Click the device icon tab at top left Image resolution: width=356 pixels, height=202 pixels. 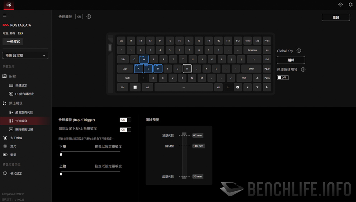[9, 5]
